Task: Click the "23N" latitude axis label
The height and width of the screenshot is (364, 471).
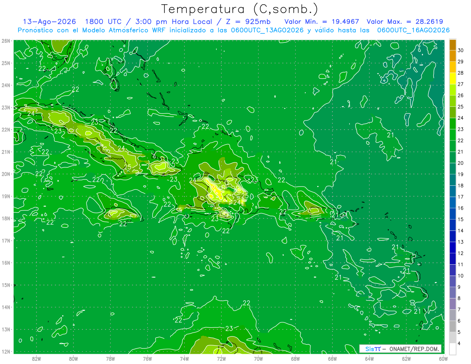Action: (6, 107)
